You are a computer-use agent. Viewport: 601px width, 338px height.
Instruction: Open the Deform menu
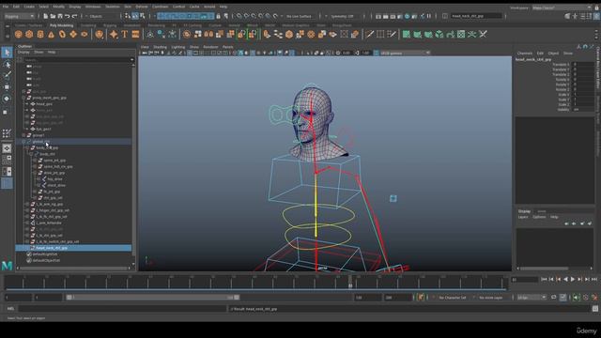point(142,7)
